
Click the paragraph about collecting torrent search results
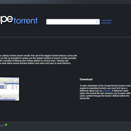[38, 59]
